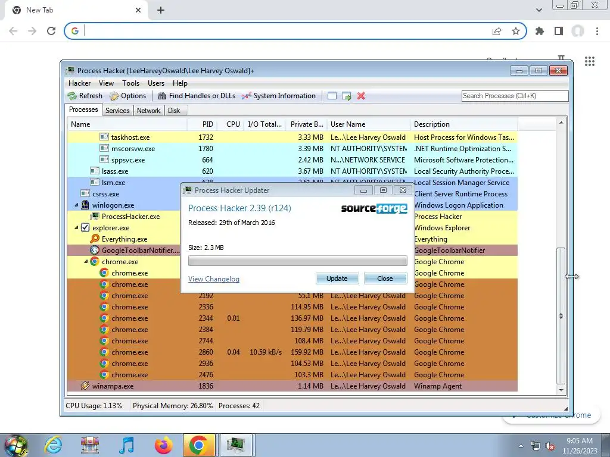Select the lsm.exe process row

click(x=292, y=182)
